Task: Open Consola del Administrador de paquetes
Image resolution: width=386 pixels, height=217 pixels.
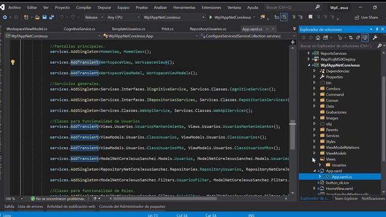Action: tap(132, 206)
